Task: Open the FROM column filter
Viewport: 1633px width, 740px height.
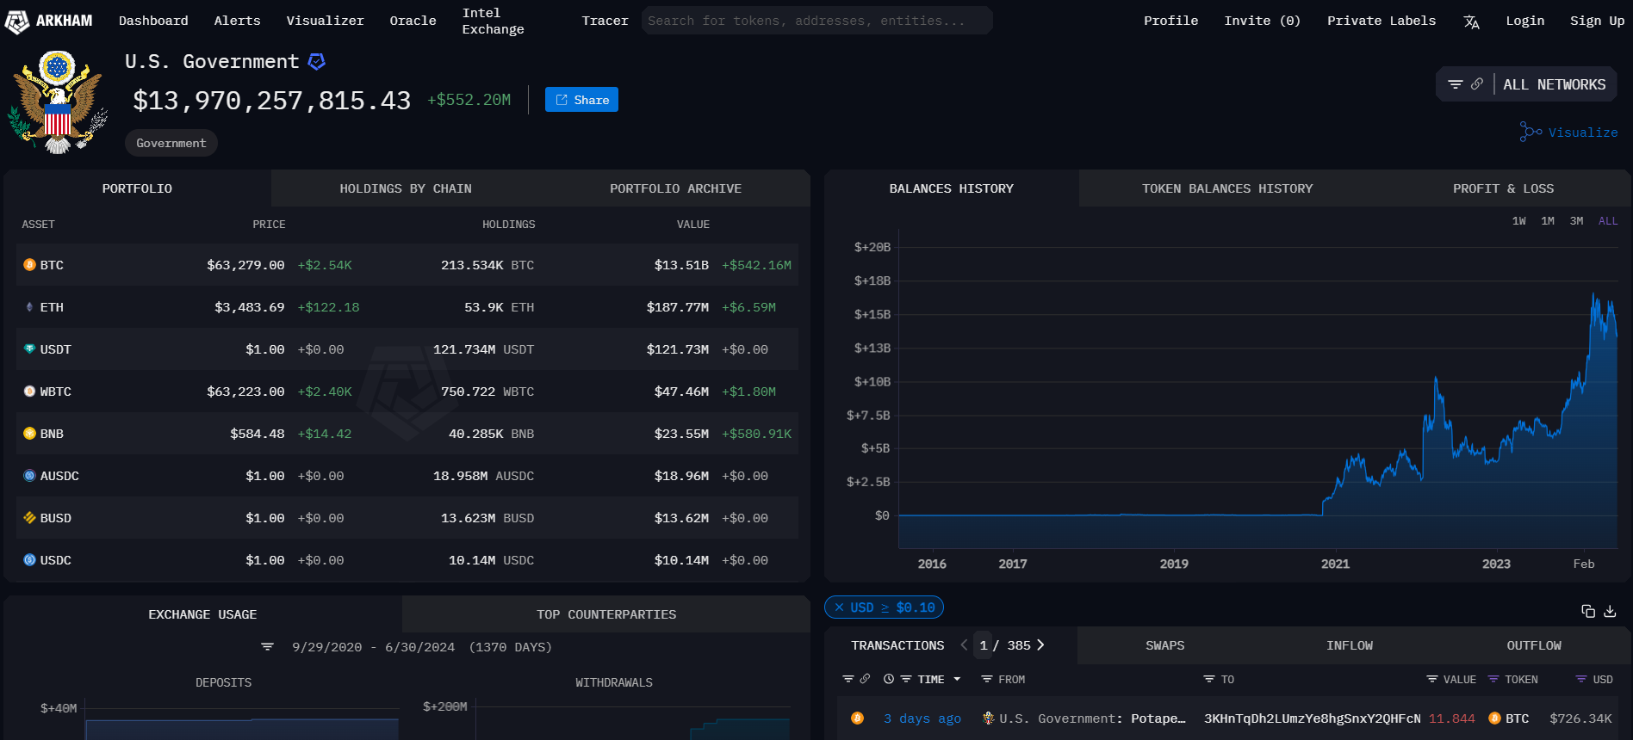Action: (x=987, y=680)
